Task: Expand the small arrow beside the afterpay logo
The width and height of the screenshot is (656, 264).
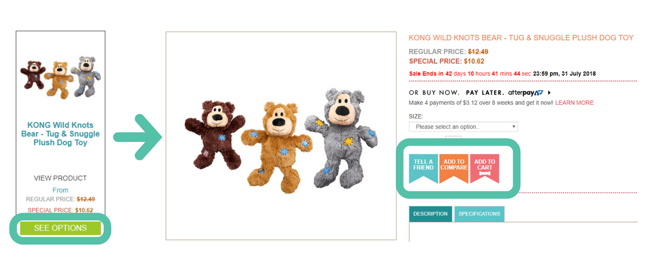Action: (x=549, y=93)
